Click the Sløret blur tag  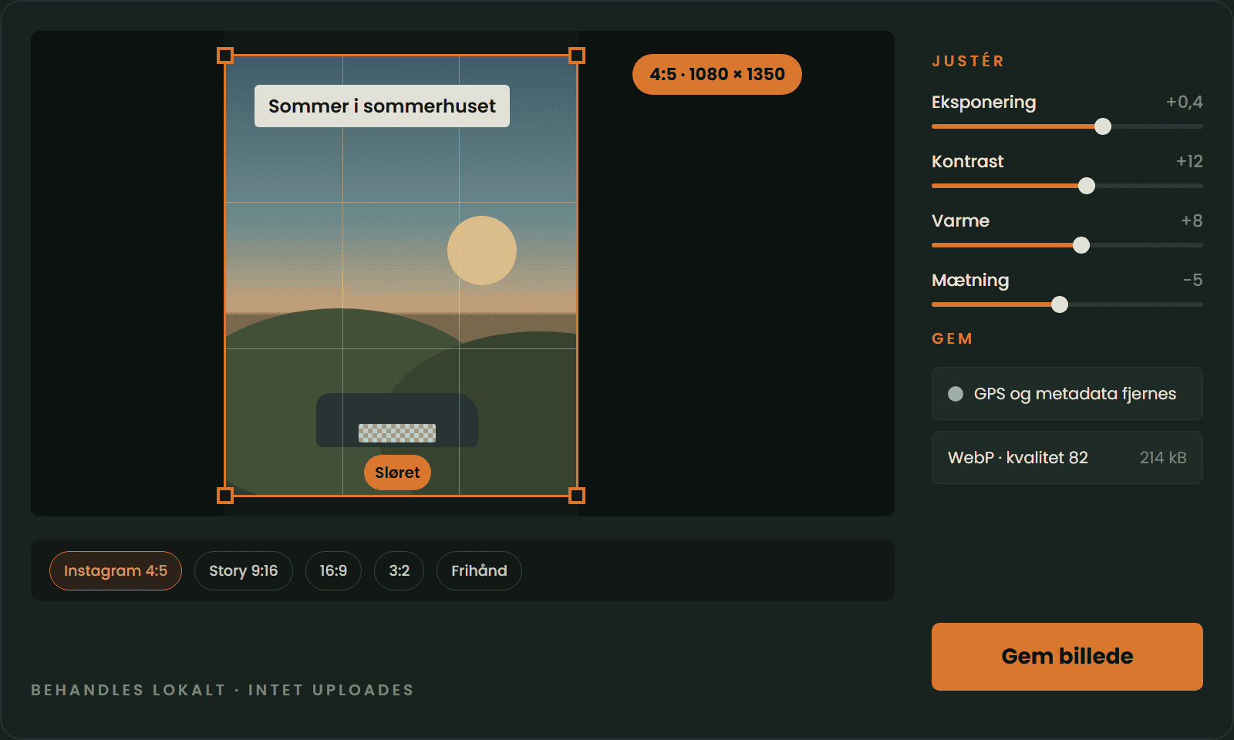coord(397,473)
